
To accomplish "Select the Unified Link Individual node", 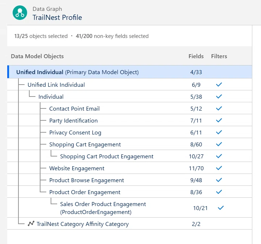I will 56,85.
